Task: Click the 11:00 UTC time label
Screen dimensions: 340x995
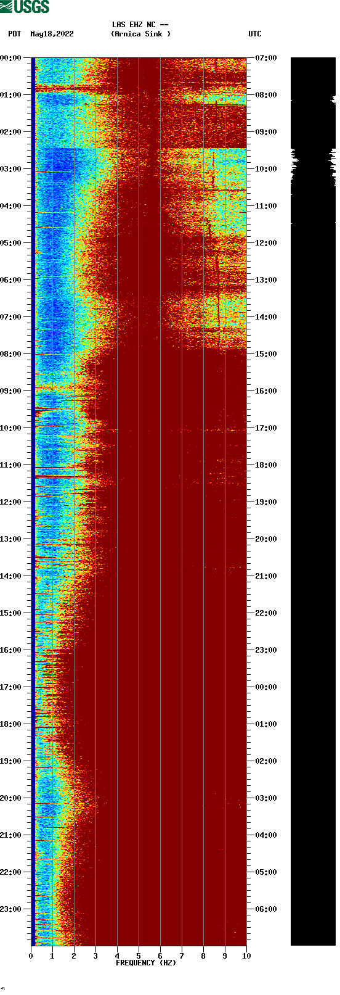Action: pyautogui.click(x=266, y=206)
